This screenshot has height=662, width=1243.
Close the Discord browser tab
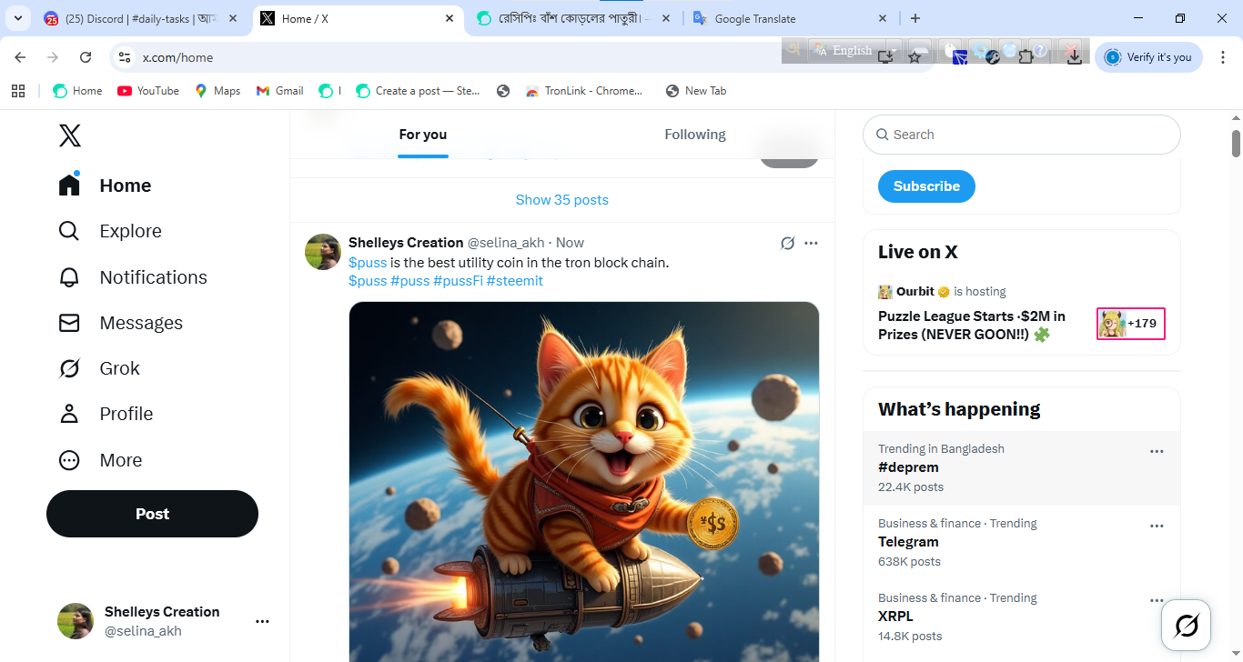click(x=234, y=18)
